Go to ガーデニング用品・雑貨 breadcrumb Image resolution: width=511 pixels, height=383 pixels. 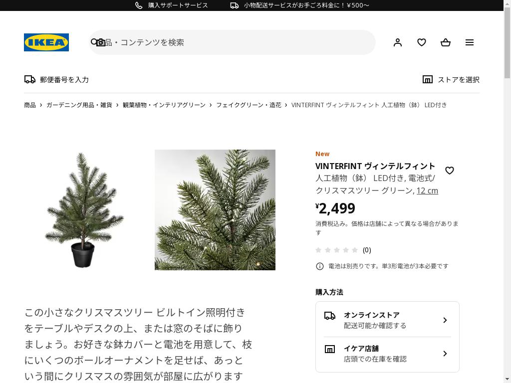coord(79,105)
